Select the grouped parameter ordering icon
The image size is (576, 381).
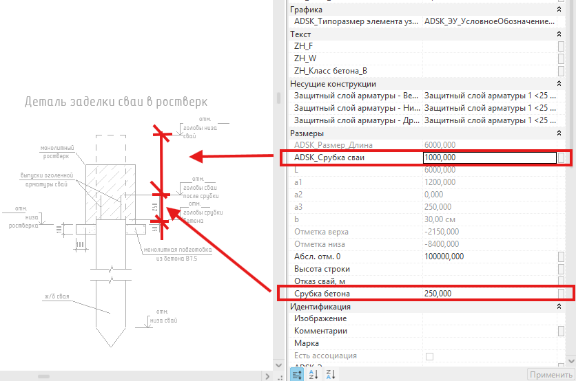tap(297, 374)
